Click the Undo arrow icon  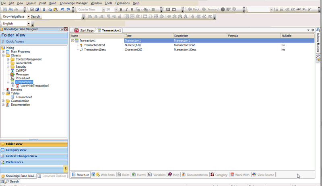click(x=62, y=9)
